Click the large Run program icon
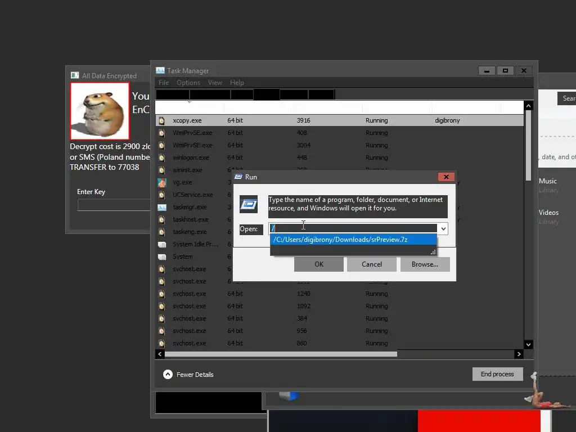The image size is (576, 432). tap(249, 204)
